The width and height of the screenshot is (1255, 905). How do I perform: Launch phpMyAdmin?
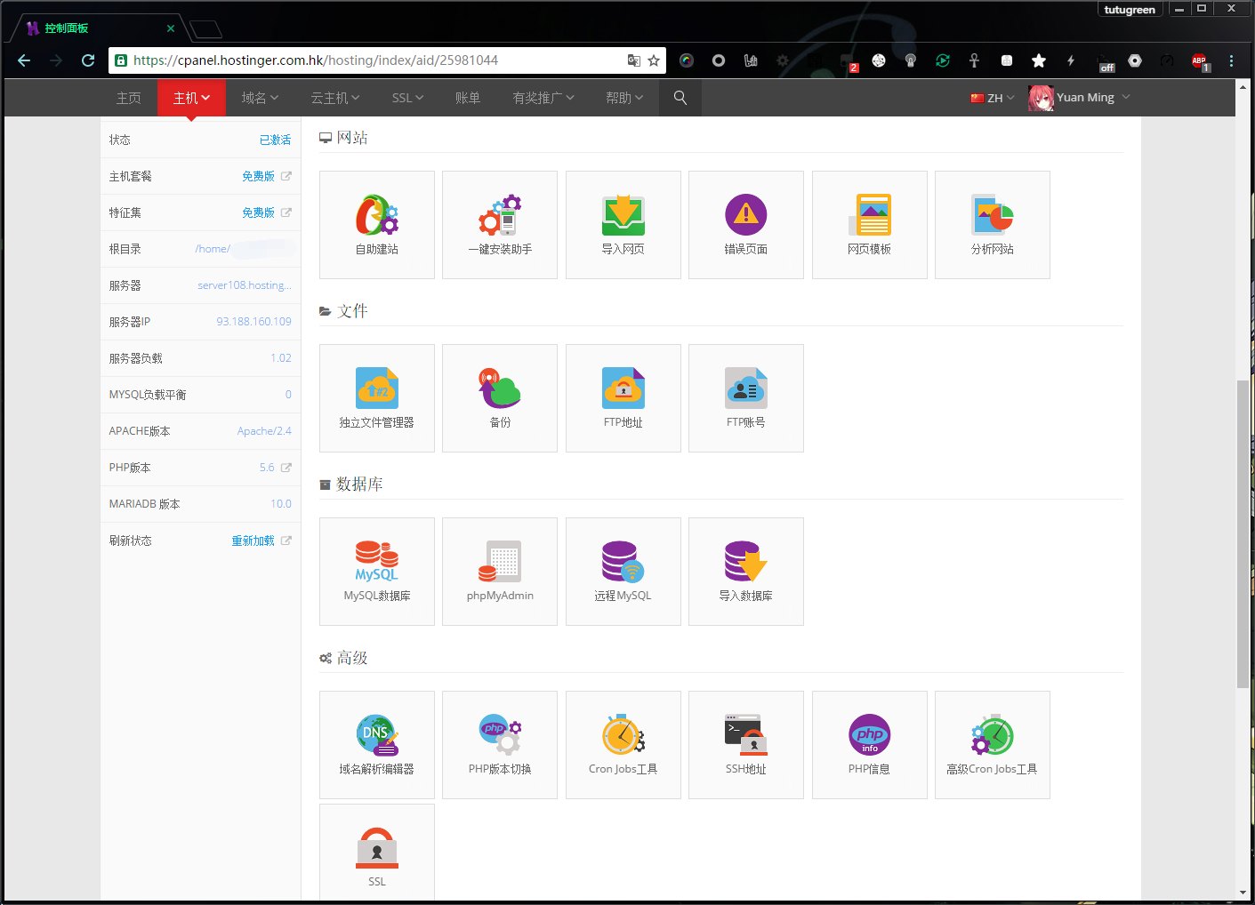500,572
